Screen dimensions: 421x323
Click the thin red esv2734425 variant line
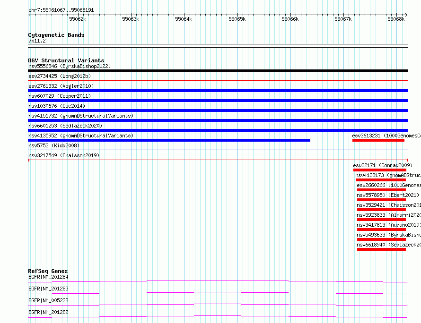pyautogui.click(x=218, y=80)
